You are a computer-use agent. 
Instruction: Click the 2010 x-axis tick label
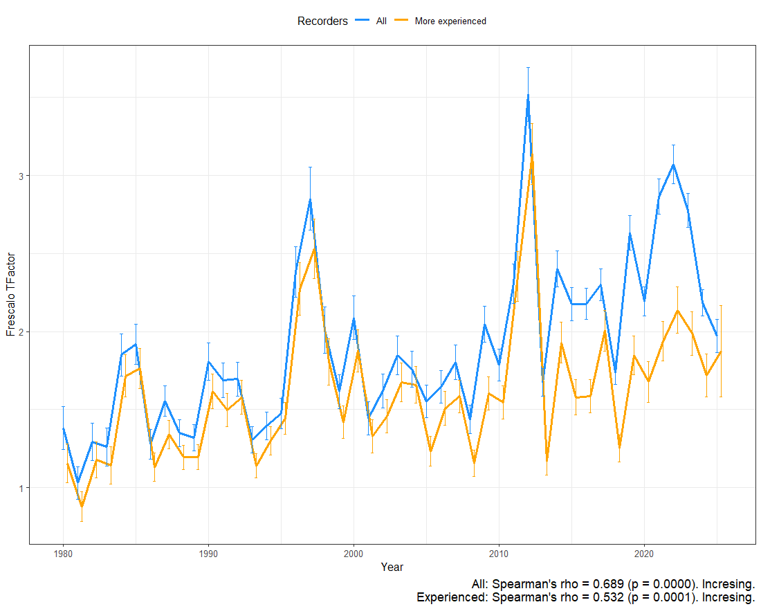click(x=499, y=553)
